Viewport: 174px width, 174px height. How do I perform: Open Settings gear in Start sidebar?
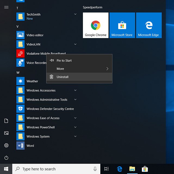(x=6, y=145)
